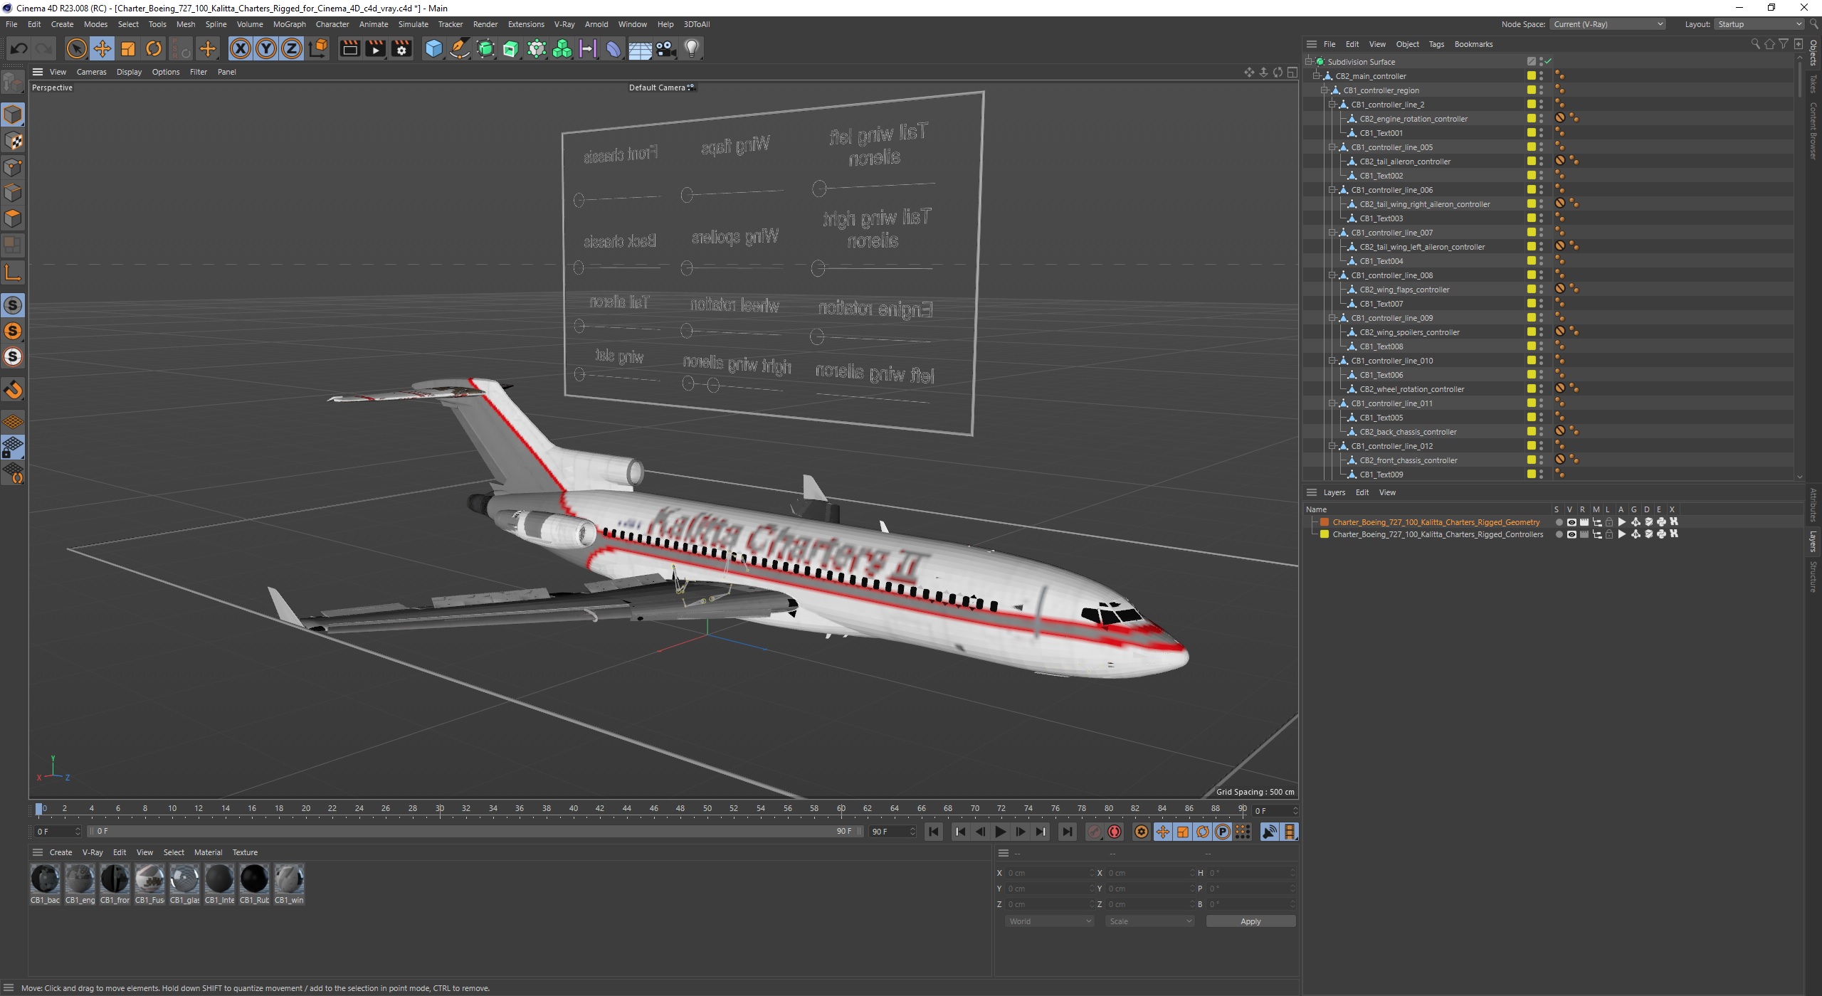
Task: Activate the Scale tool
Action: (128, 48)
